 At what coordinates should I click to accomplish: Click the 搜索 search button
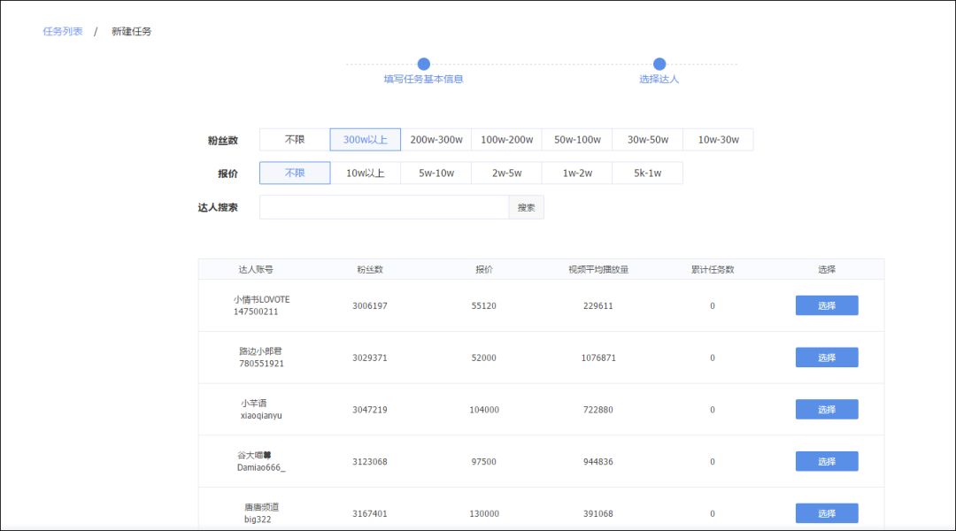[x=526, y=206]
